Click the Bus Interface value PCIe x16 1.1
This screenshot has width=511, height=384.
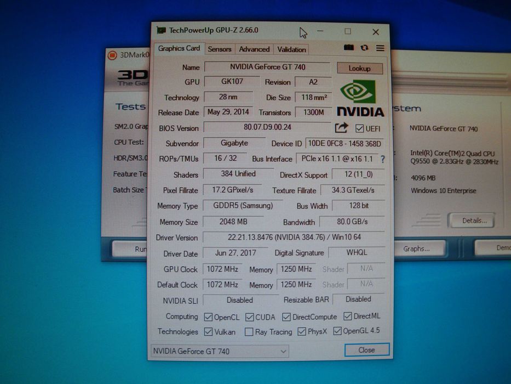(337, 159)
